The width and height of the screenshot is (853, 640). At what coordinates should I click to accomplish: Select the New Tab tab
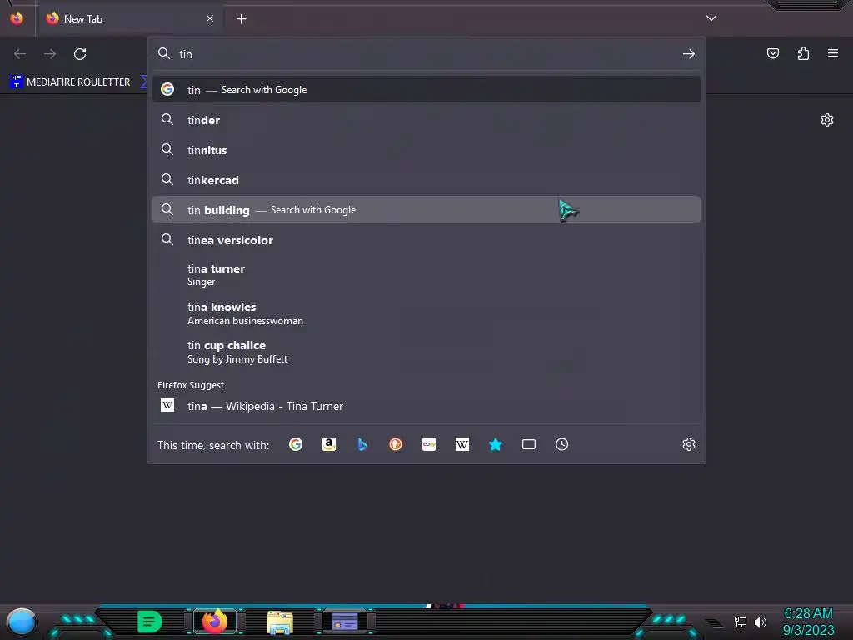click(x=129, y=19)
